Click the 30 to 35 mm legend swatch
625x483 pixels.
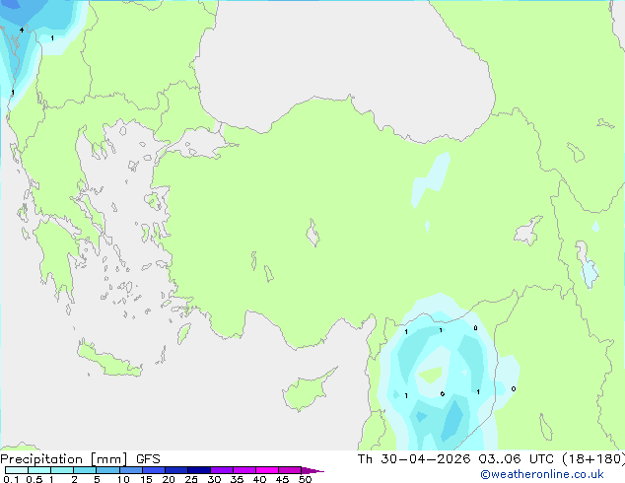pyautogui.click(x=222, y=470)
